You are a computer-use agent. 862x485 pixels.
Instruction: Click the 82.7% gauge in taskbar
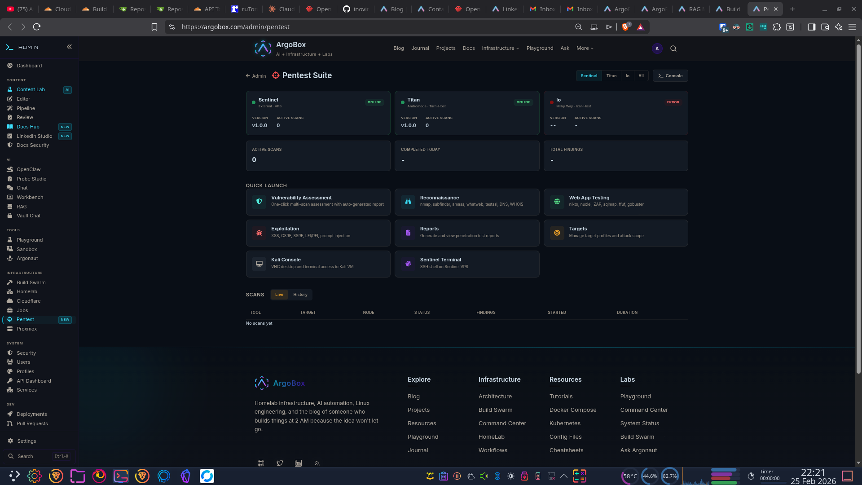point(669,476)
